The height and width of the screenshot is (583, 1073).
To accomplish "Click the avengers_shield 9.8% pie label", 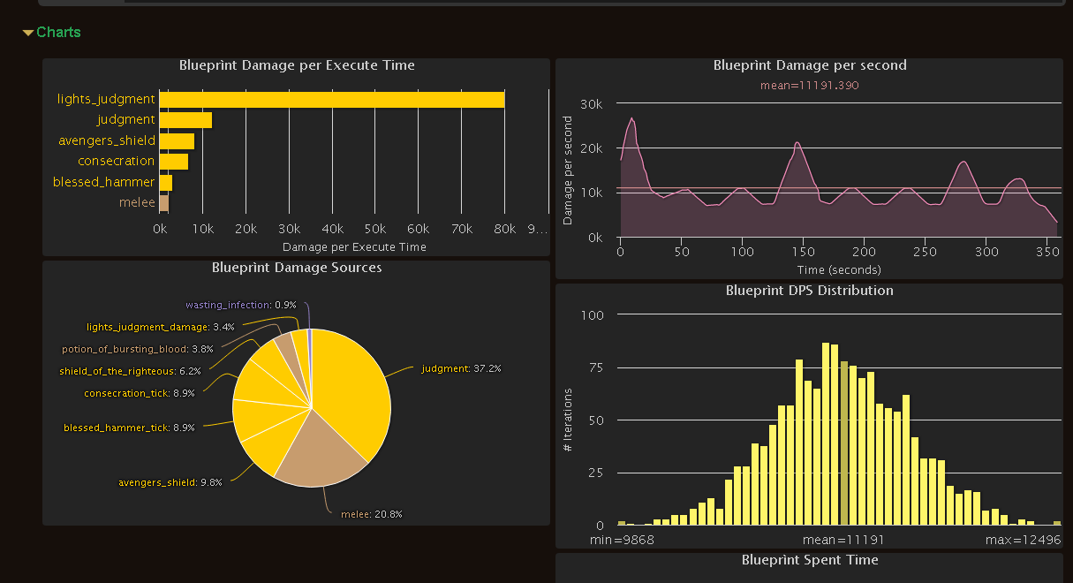I will [170, 482].
